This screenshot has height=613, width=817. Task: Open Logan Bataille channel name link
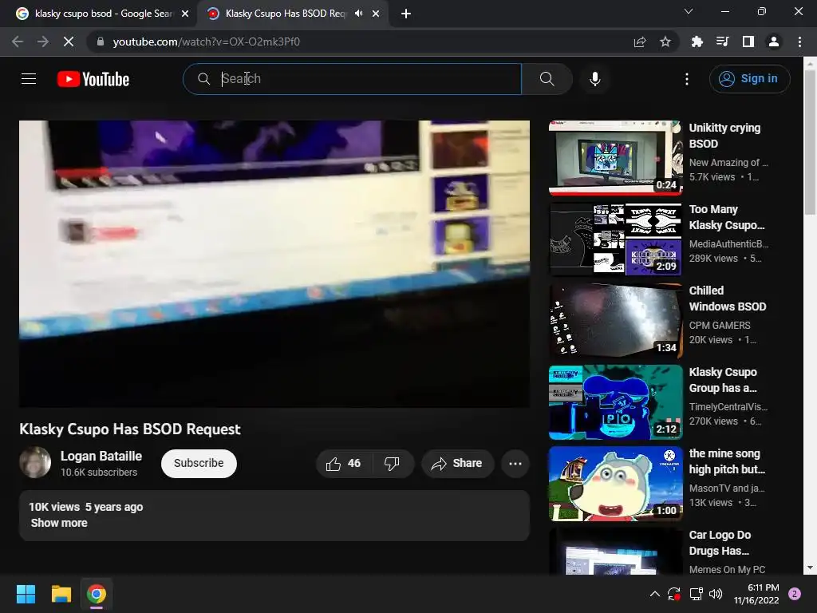tap(101, 456)
